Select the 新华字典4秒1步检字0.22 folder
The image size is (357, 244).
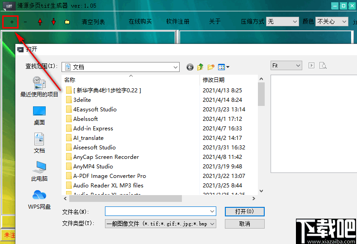(104, 91)
